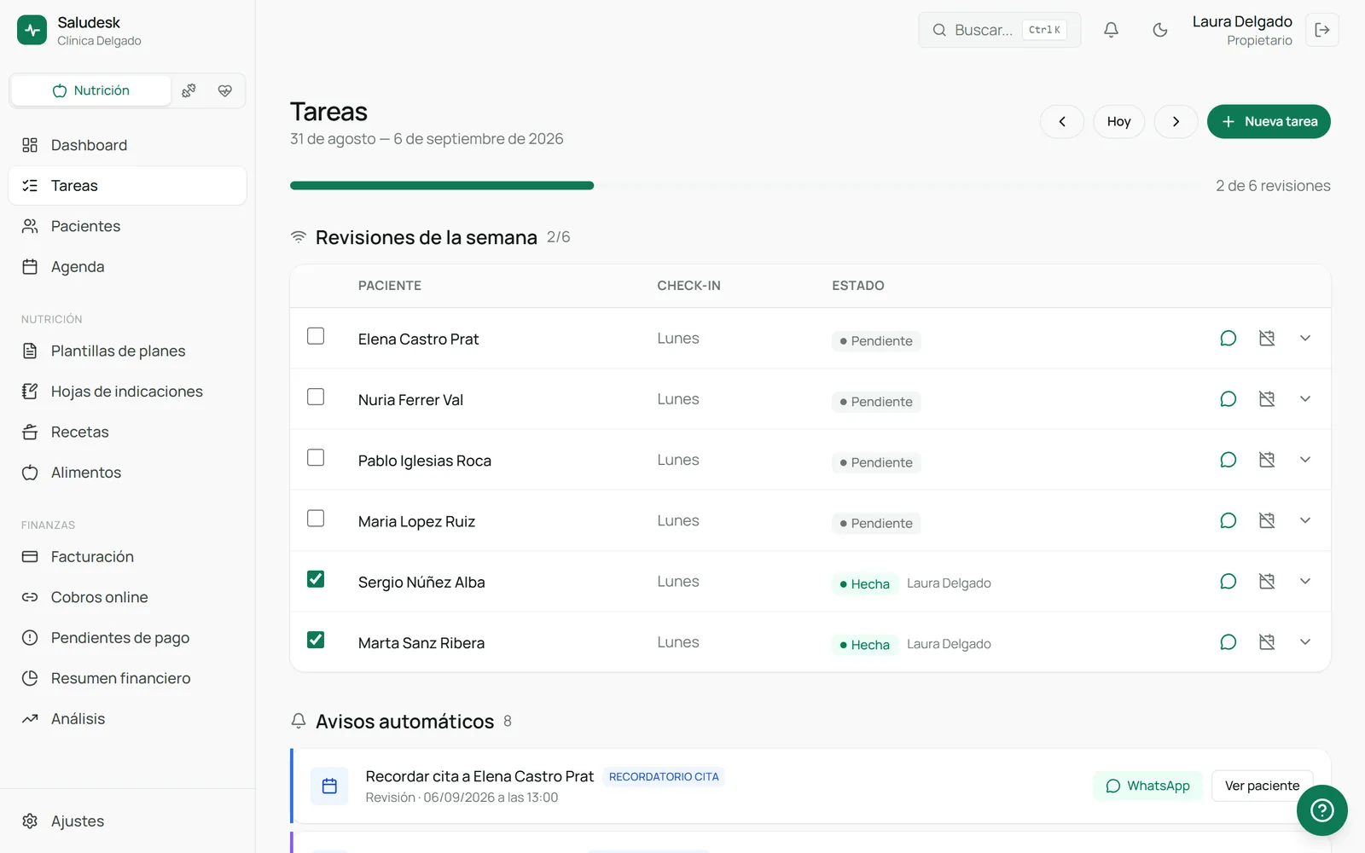
Task: Open Alimentos in the sidebar
Action: click(127, 473)
